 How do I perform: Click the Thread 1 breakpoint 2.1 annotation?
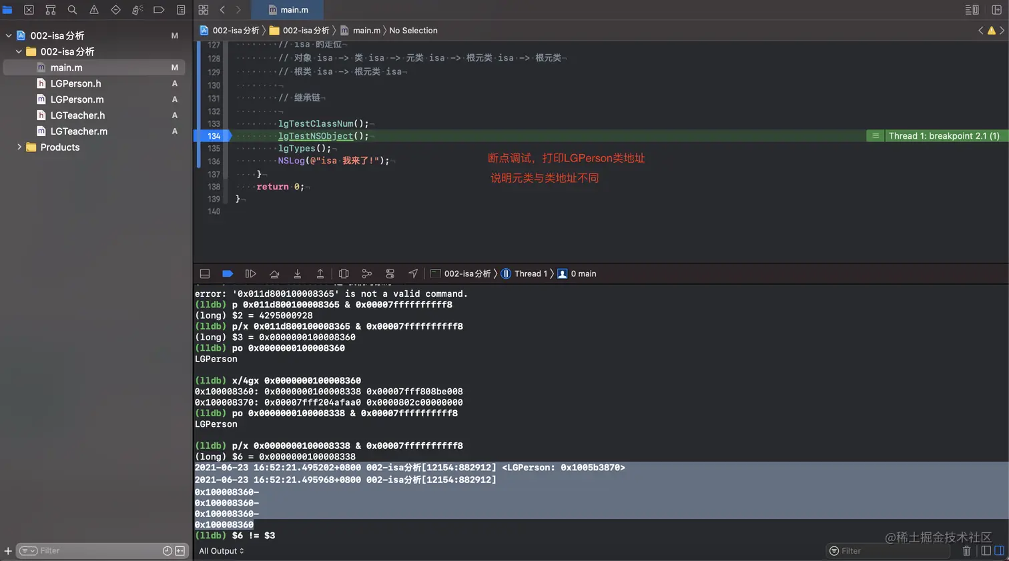point(937,136)
